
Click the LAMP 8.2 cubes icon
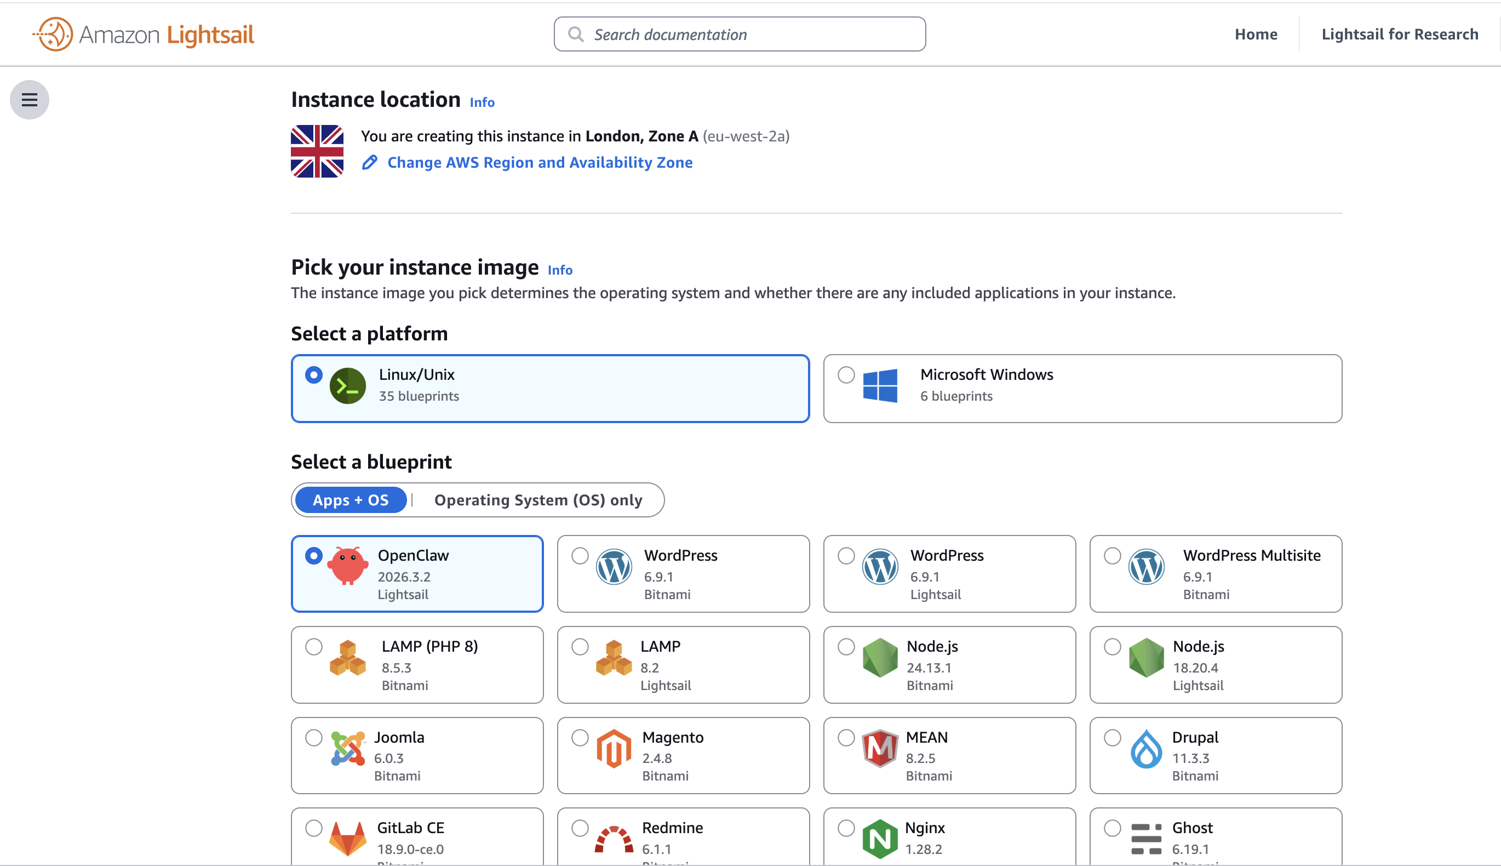(x=614, y=658)
